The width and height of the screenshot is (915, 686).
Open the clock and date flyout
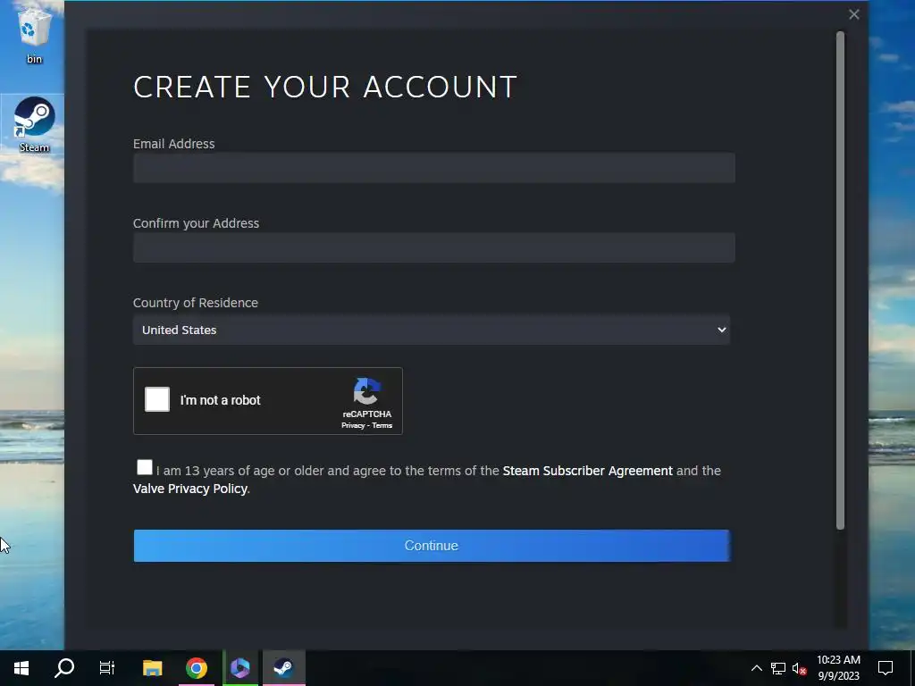(838, 668)
